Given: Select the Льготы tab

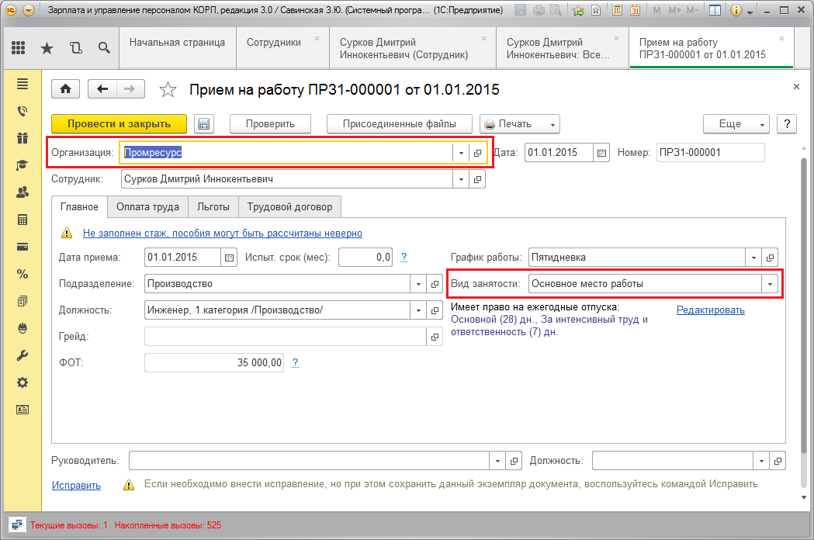Looking at the screenshot, I should (x=213, y=206).
